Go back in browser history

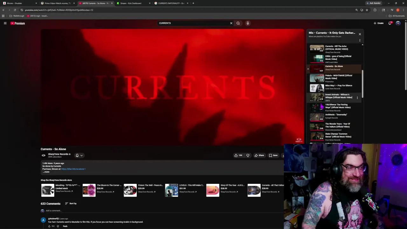tap(3, 10)
